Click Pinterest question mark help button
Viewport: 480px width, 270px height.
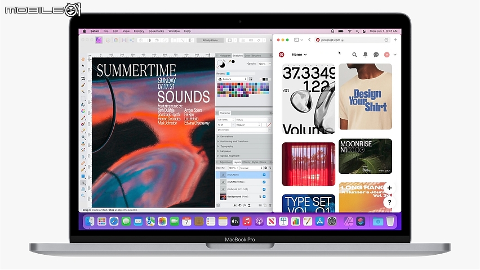(x=389, y=202)
